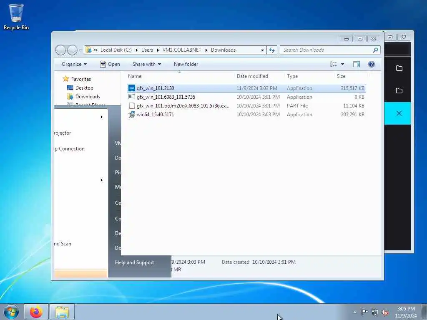Open the Windows Start orb
The height and width of the screenshot is (320, 427).
pos(11,312)
